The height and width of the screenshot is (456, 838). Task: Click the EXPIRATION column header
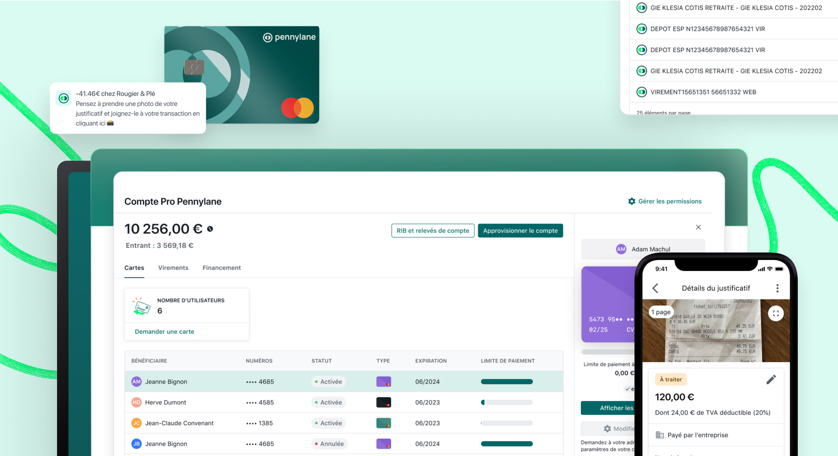coord(431,361)
